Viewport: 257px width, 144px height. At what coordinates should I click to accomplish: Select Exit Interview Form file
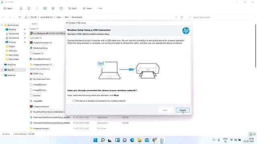[x=41, y=79]
